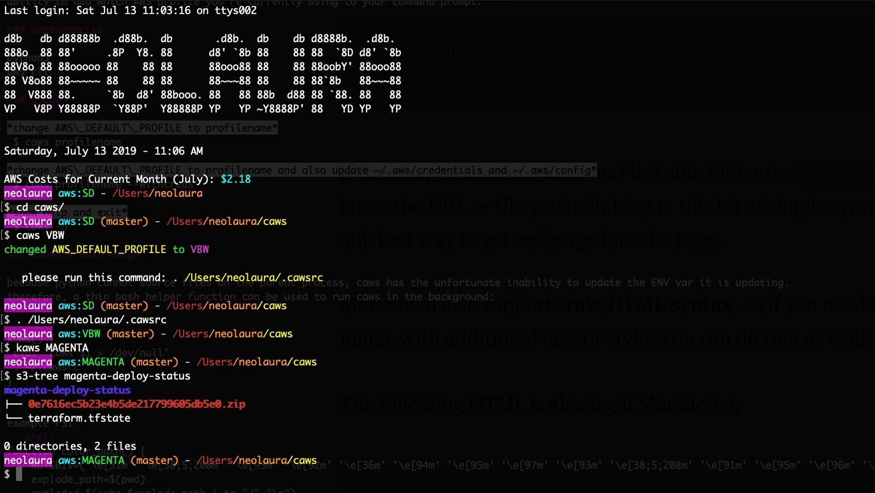
Task: Click the "terraform.tfstate" file entry
Action: coord(79,418)
